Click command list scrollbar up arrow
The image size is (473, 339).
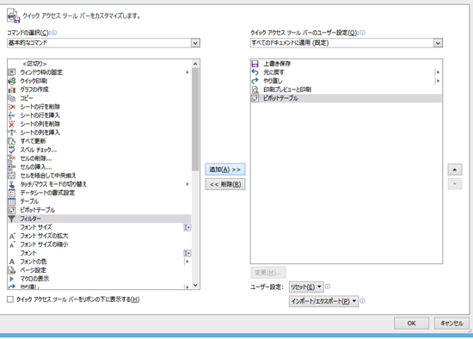click(x=195, y=64)
